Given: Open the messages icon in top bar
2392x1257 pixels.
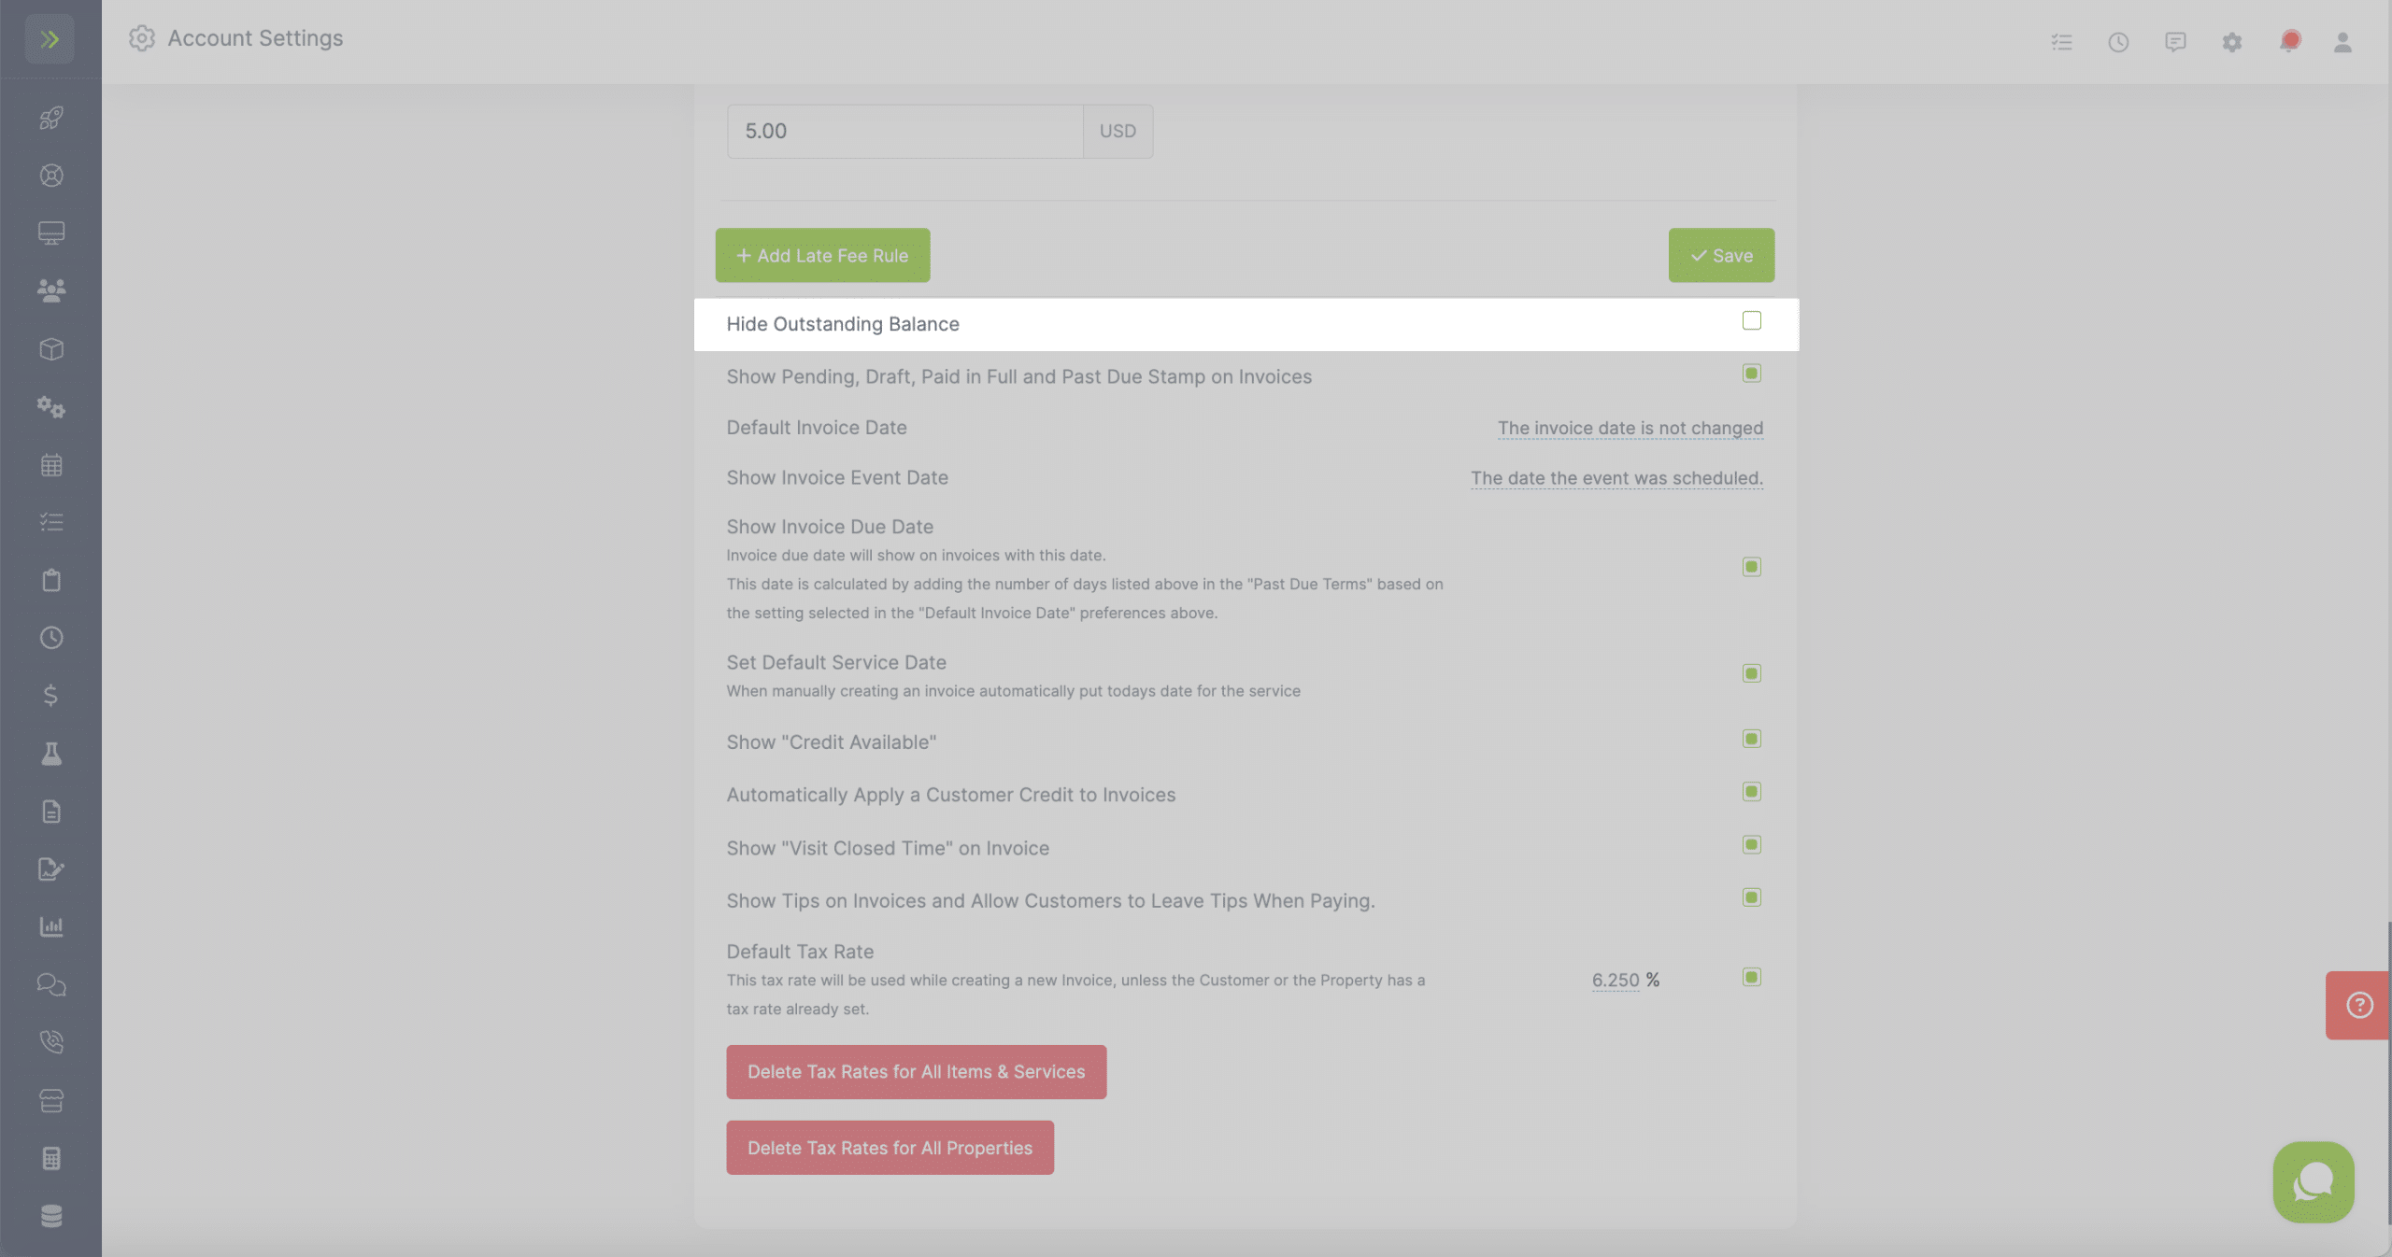Looking at the screenshot, I should pos(2175,42).
